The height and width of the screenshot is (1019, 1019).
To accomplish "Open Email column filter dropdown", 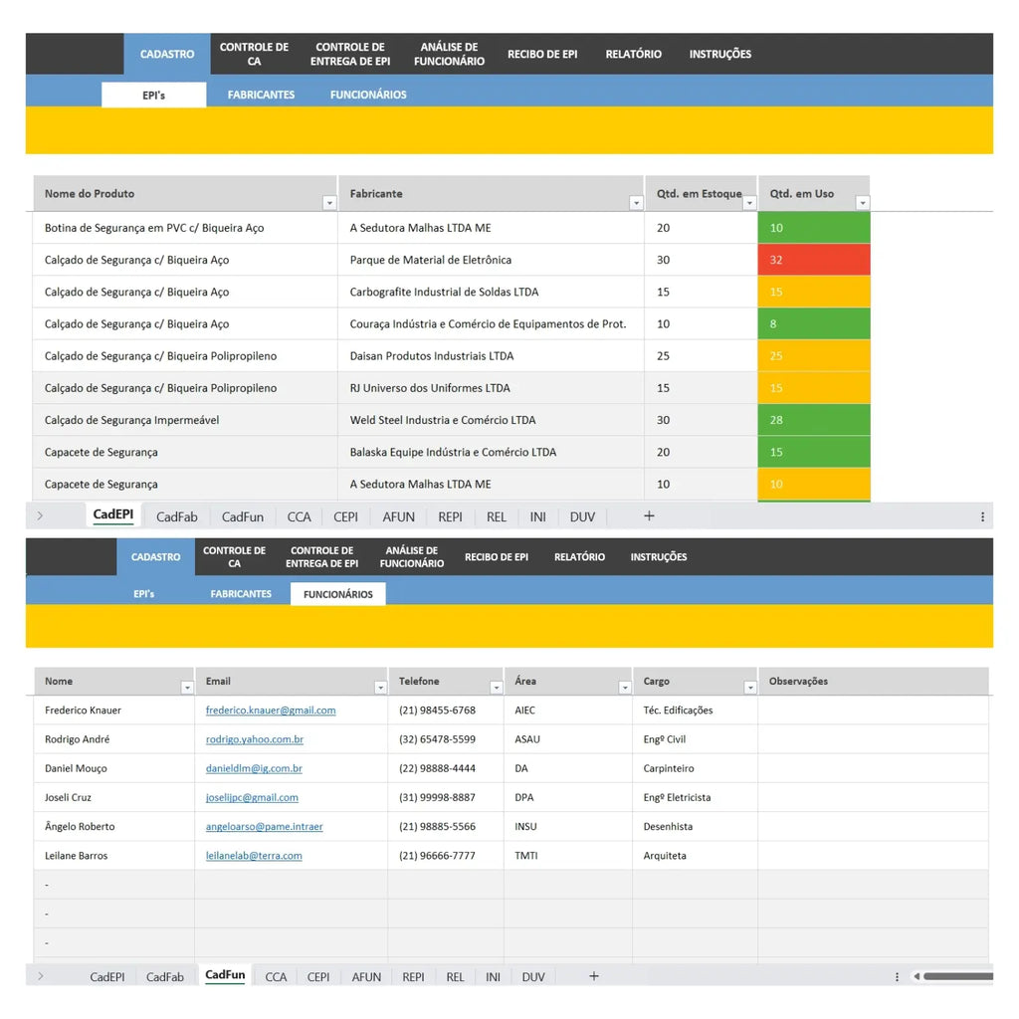I will point(381,687).
